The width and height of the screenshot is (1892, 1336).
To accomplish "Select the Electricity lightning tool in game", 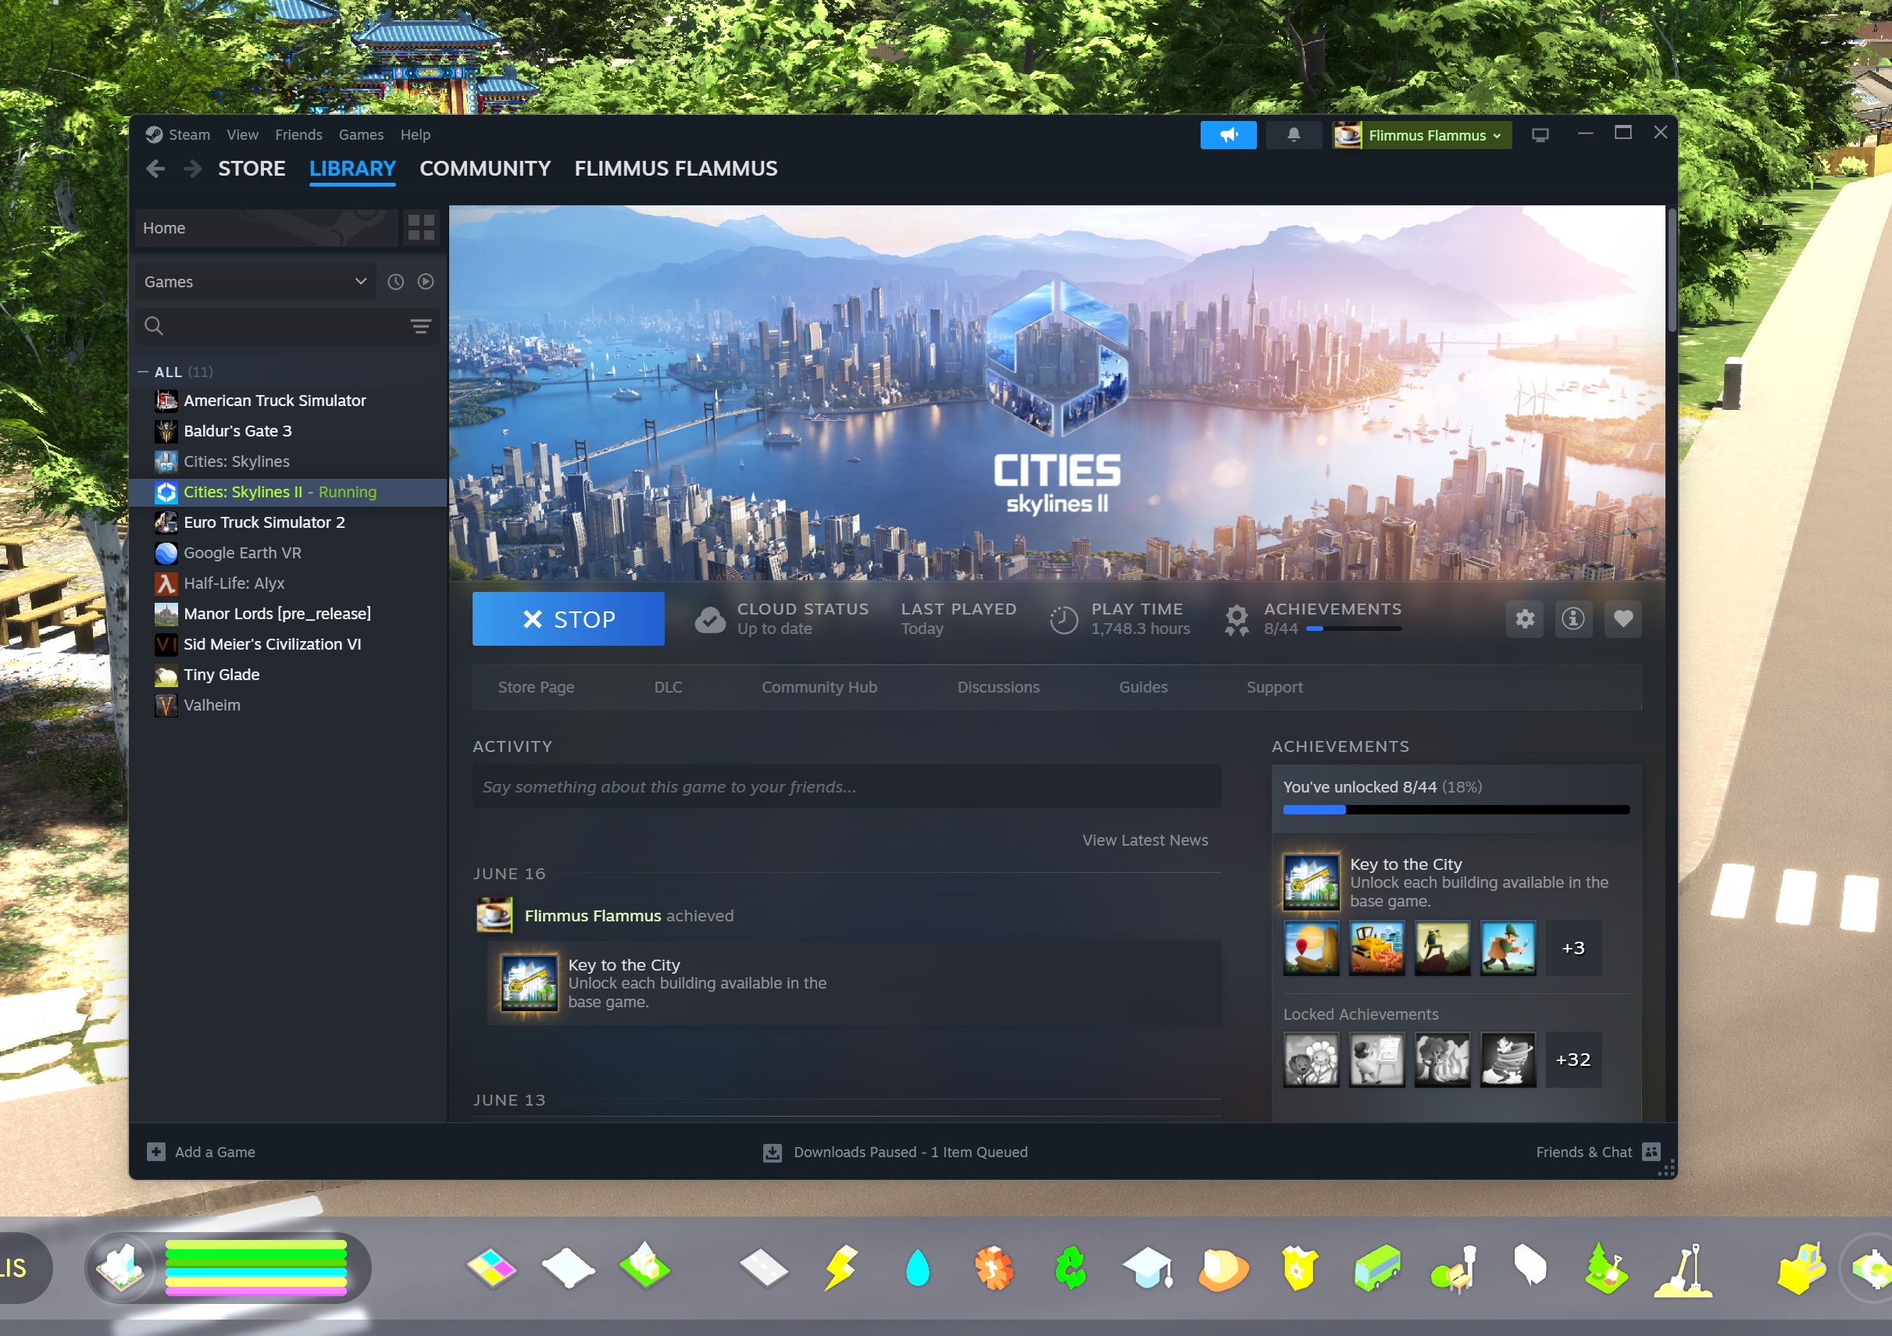I will click(841, 1267).
